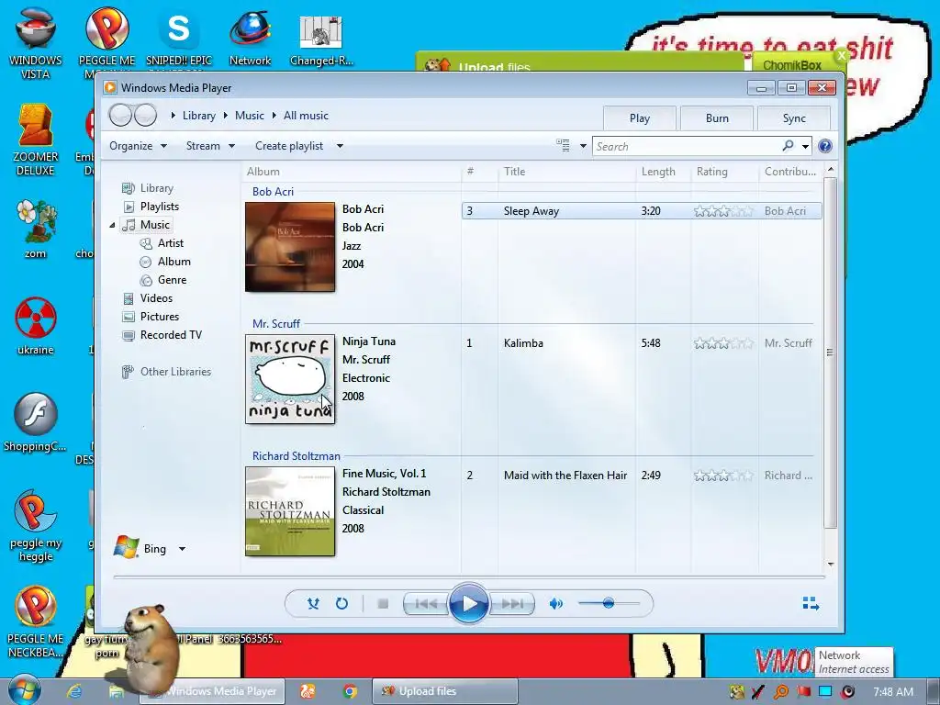Click the Album column header
This screenshot has height=705, width=940.
click(x=352, y=172)
